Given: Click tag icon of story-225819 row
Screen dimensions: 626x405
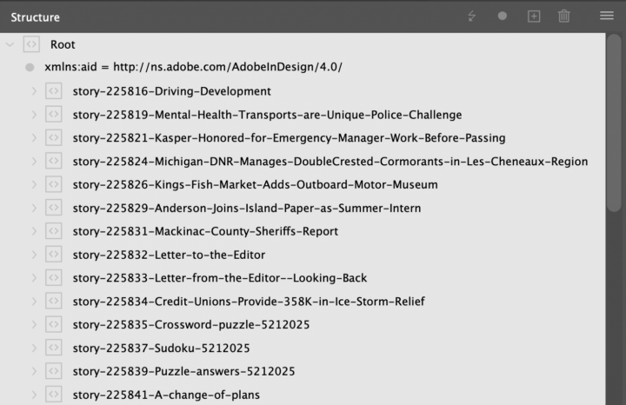Looking at the screenshot, I should pyautogui.click(x=54, y=115).
